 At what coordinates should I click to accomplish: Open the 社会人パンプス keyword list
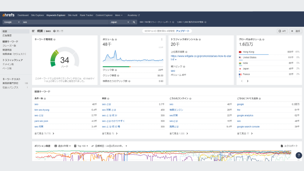point(10,87)
